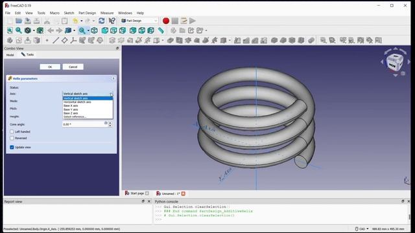
Task: Click the Cancel button
Action: (73, 67)
